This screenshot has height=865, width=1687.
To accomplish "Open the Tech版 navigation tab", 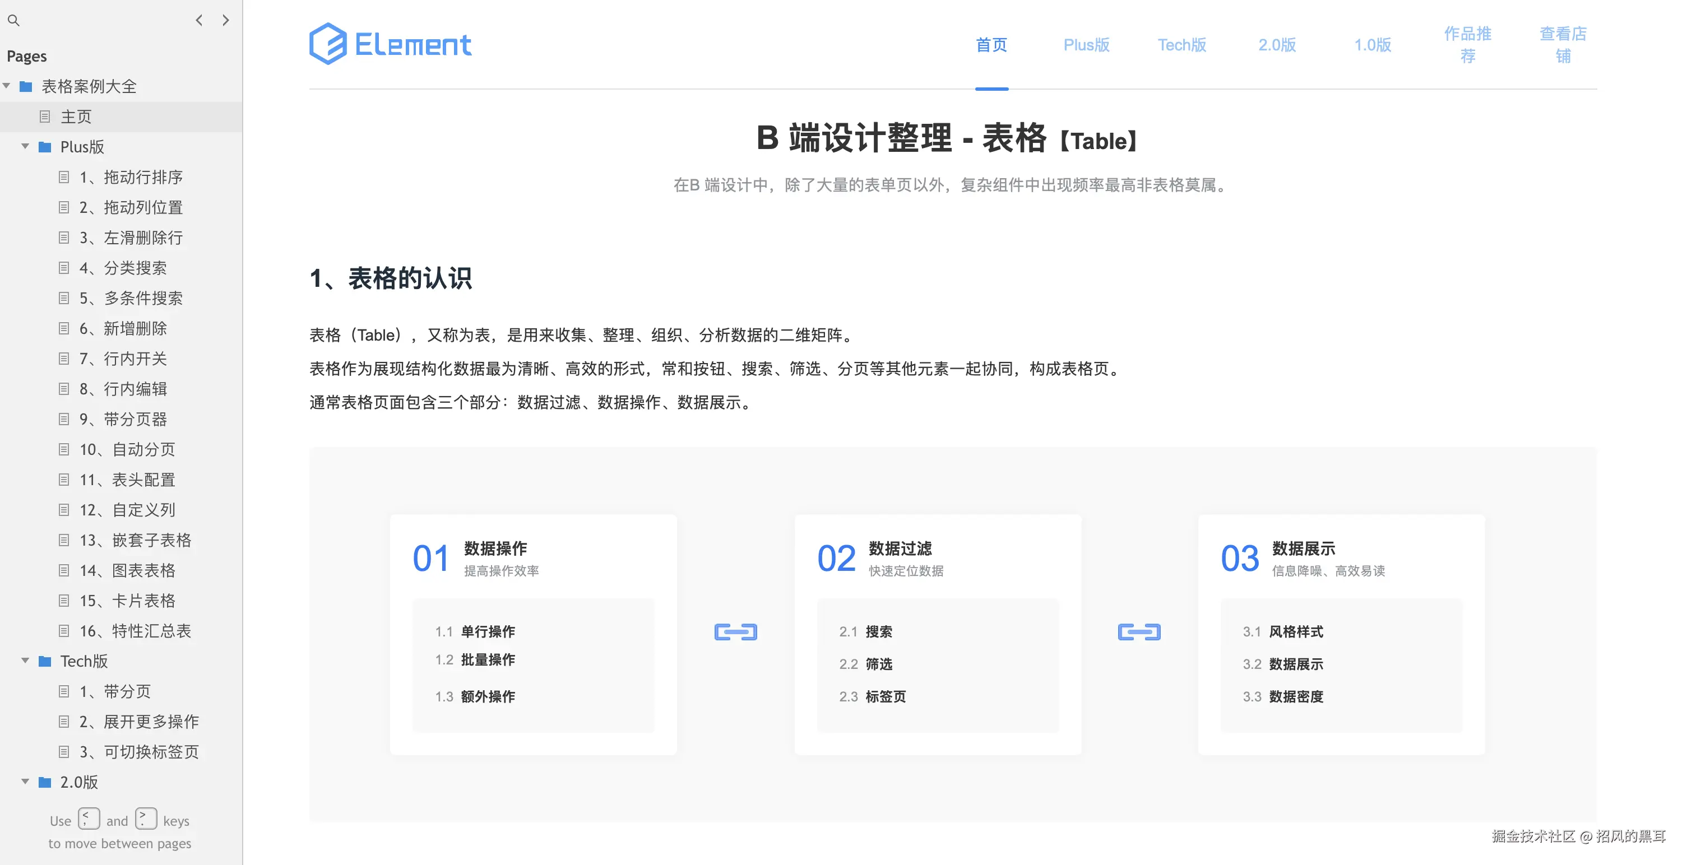I will click(1181, 44).
